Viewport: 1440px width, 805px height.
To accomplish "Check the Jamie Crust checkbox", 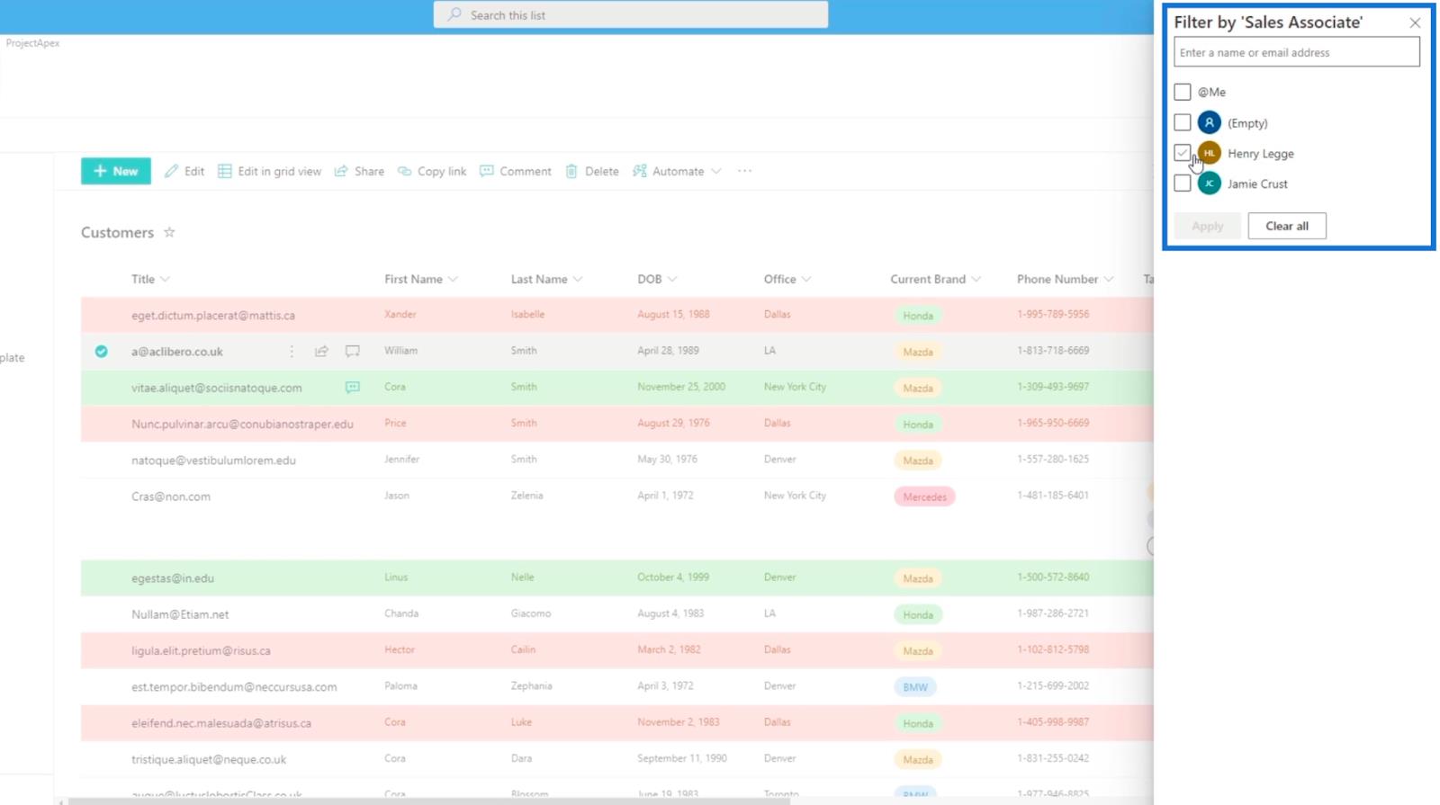I will [1183, 183].
